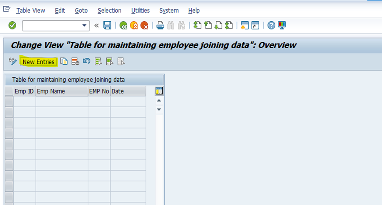
Task: Open the Table View menu
Action: 31,11
